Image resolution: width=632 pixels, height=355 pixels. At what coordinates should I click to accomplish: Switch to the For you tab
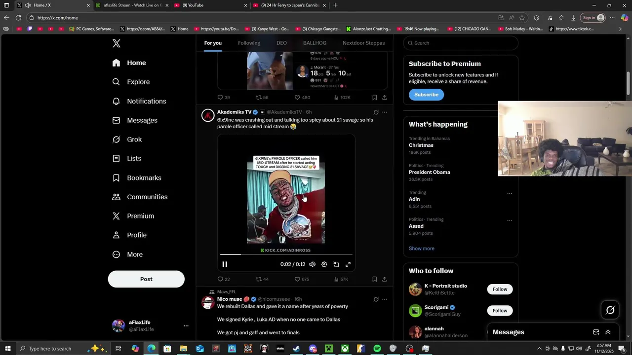tap(213, 43)
